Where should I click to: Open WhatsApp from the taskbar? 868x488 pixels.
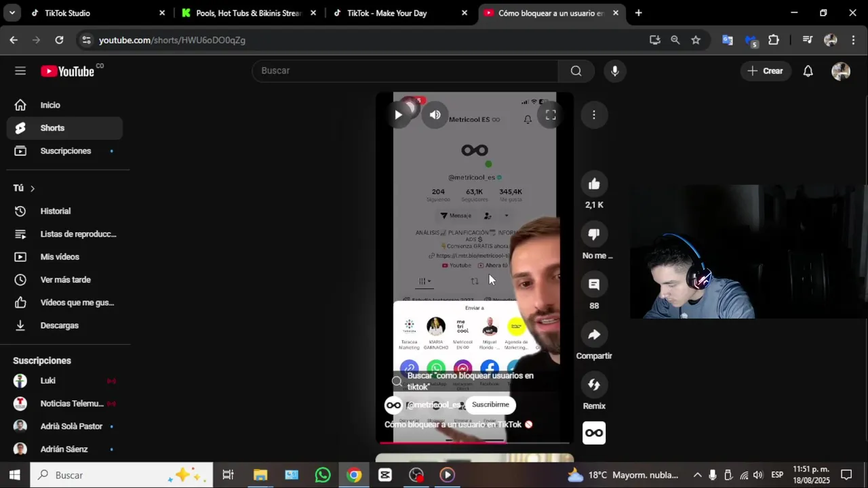[323, 475]
